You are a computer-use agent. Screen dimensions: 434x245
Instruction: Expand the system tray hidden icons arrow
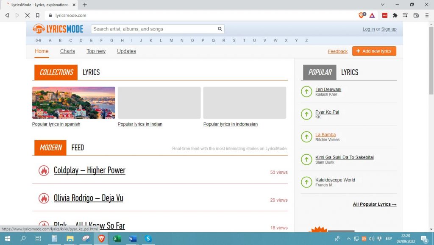[349, 239]
